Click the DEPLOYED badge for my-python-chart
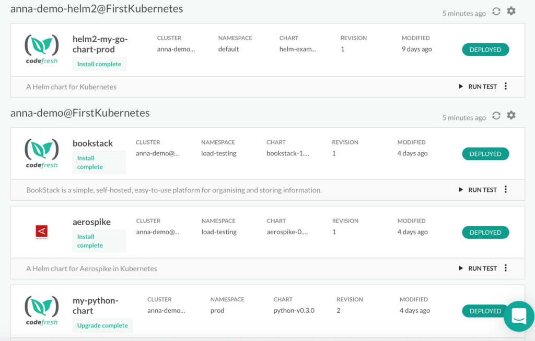 coord(484,311)
